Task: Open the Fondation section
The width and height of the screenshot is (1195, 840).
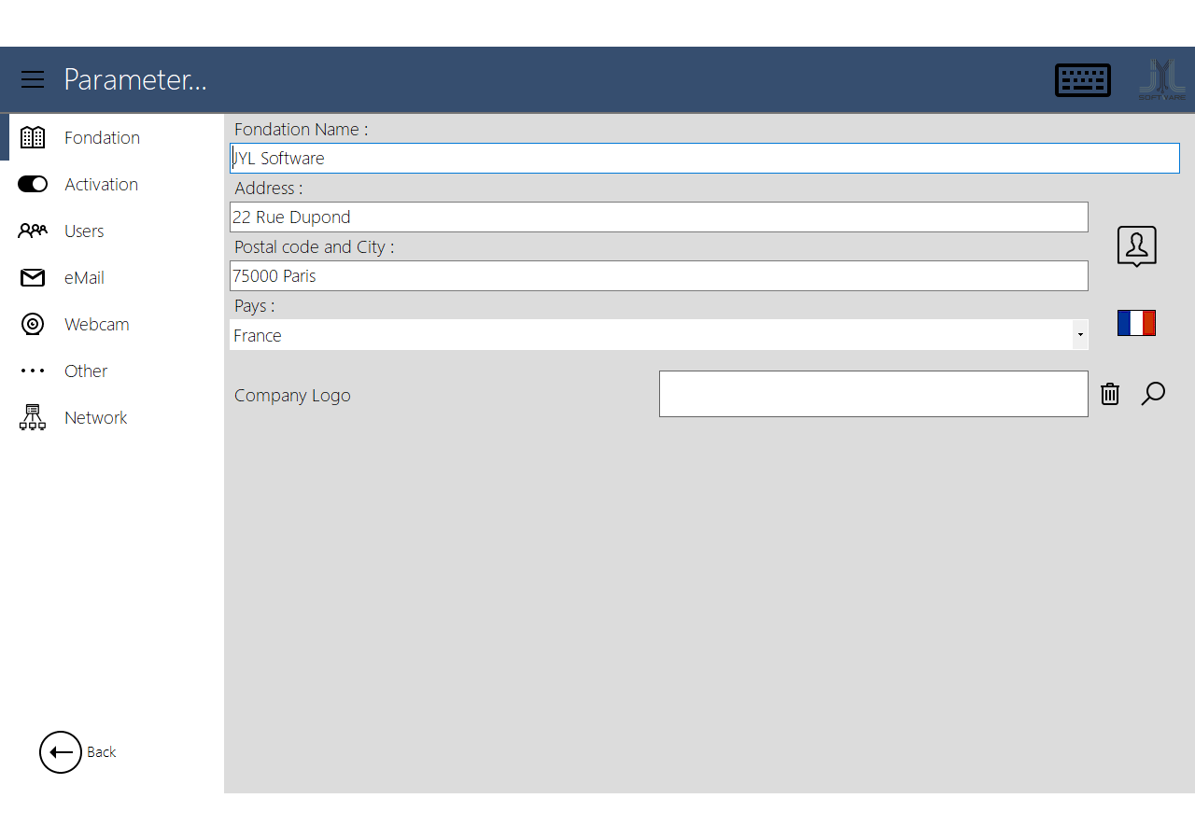Action: [x=102, y=138]
